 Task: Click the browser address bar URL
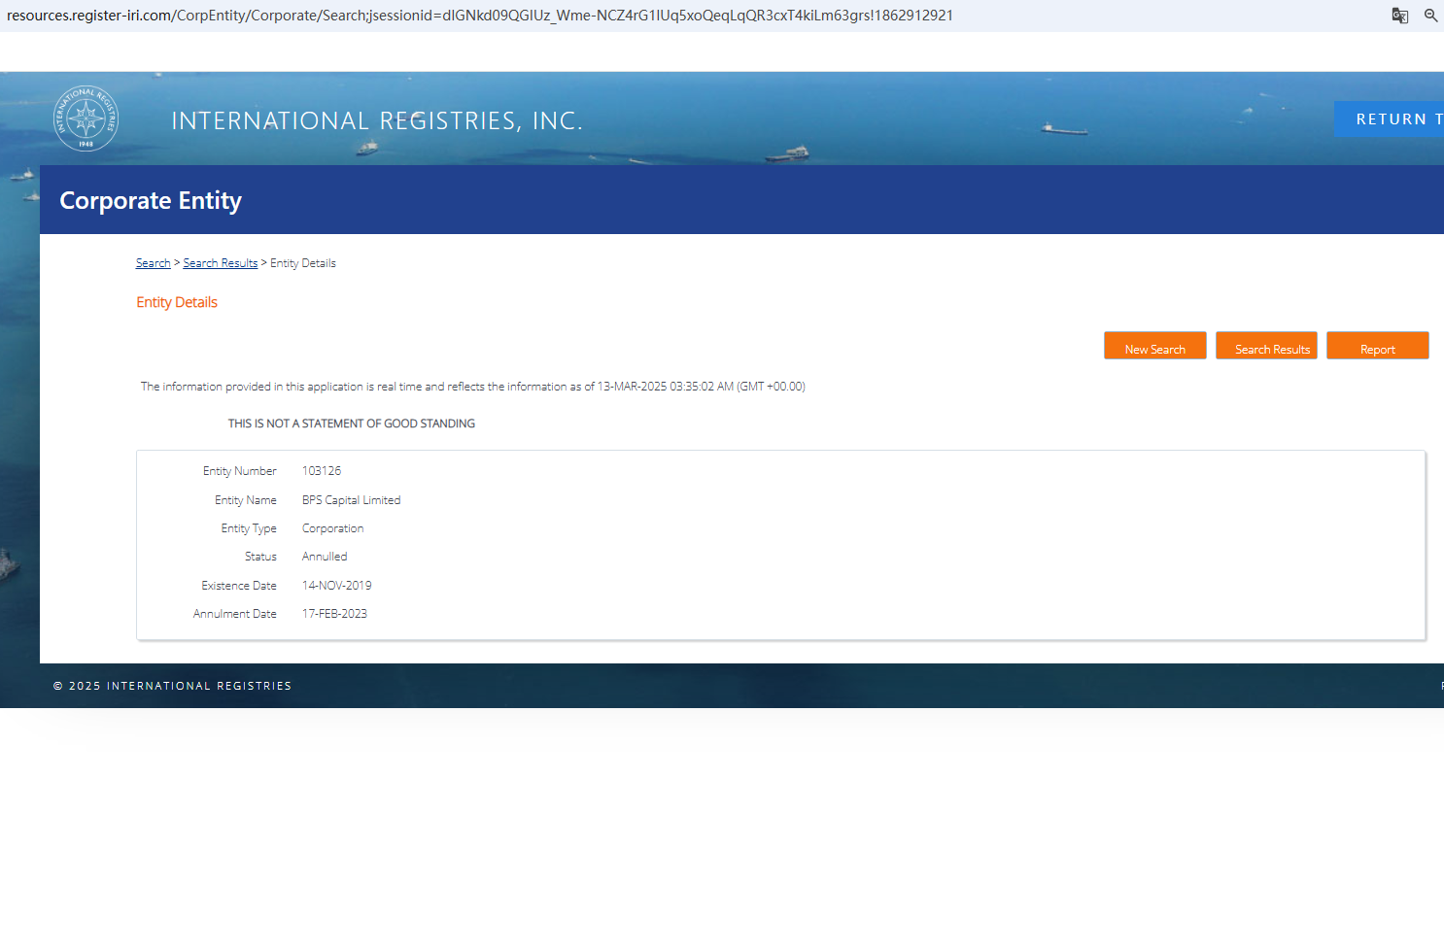pos(480,16)
